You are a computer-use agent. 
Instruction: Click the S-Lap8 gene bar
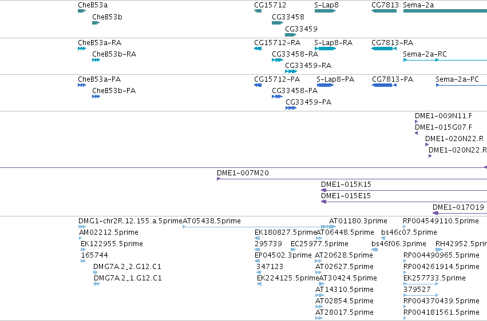(325, 11)
